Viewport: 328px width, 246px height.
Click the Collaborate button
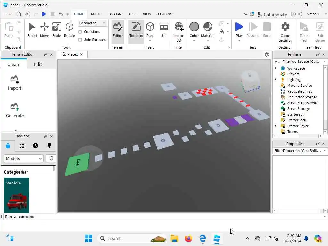pyautogui.click(x=272, y=14)
